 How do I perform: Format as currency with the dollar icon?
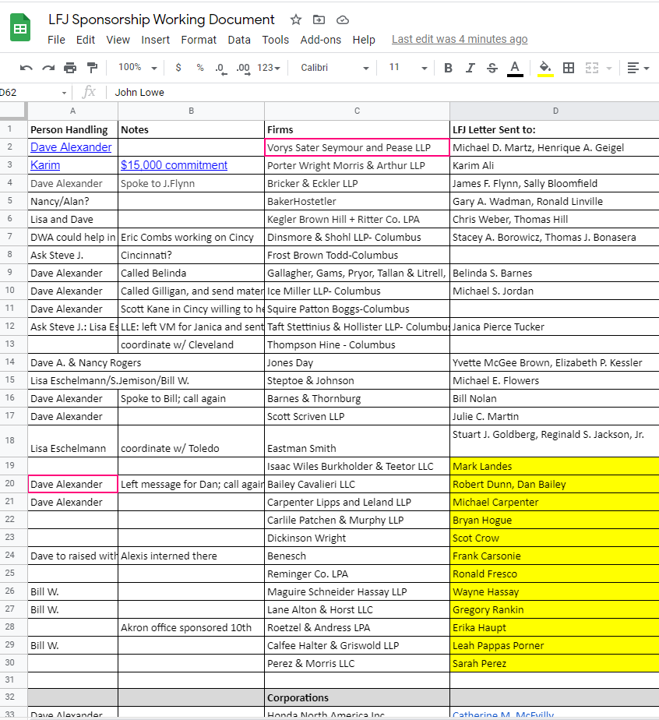[x=178, y=68]
